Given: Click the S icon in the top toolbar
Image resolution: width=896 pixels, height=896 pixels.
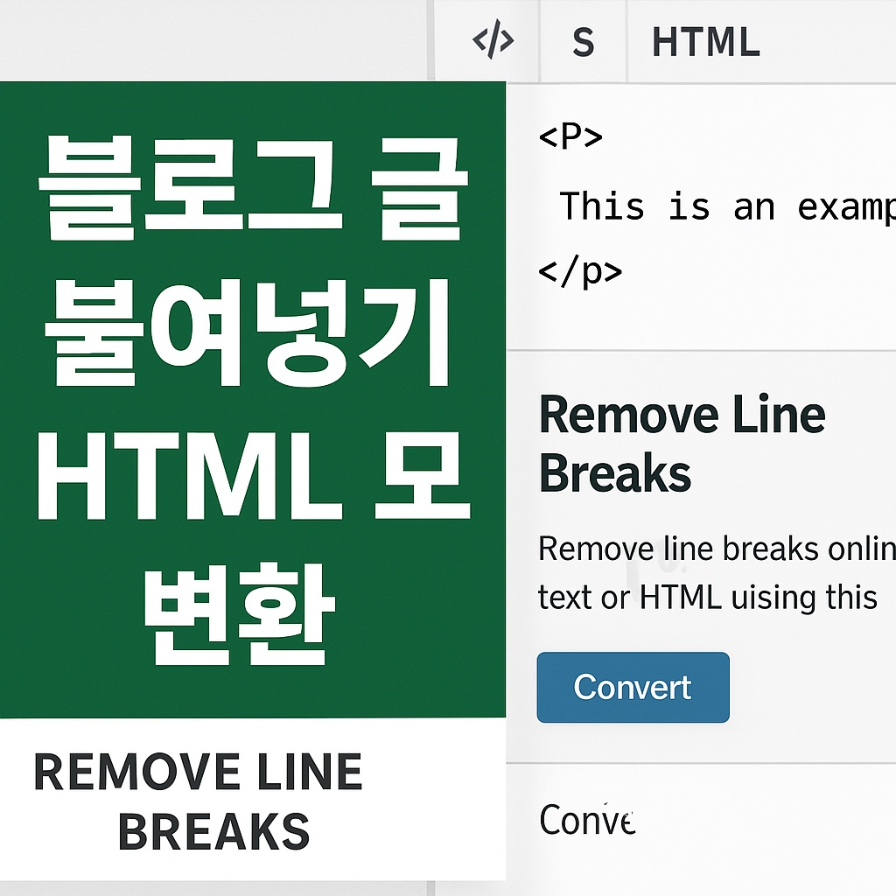Looking at the screenshot, I should (584, 41).
